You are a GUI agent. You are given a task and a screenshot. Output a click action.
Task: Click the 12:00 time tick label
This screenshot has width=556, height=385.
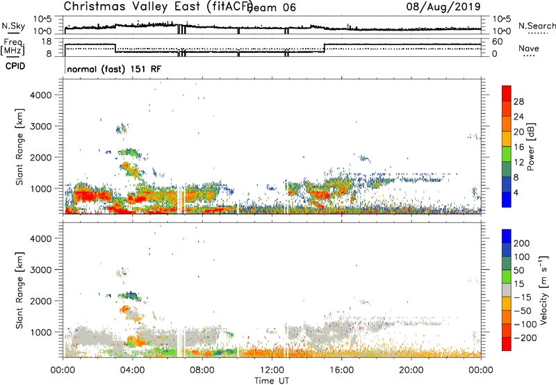(x=272, y=370)
